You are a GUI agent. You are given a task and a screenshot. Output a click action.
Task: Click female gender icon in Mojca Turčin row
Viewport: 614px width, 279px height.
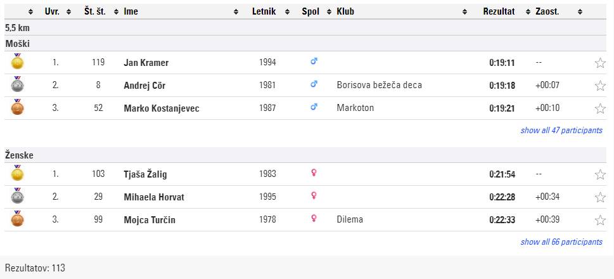(313, 219)
